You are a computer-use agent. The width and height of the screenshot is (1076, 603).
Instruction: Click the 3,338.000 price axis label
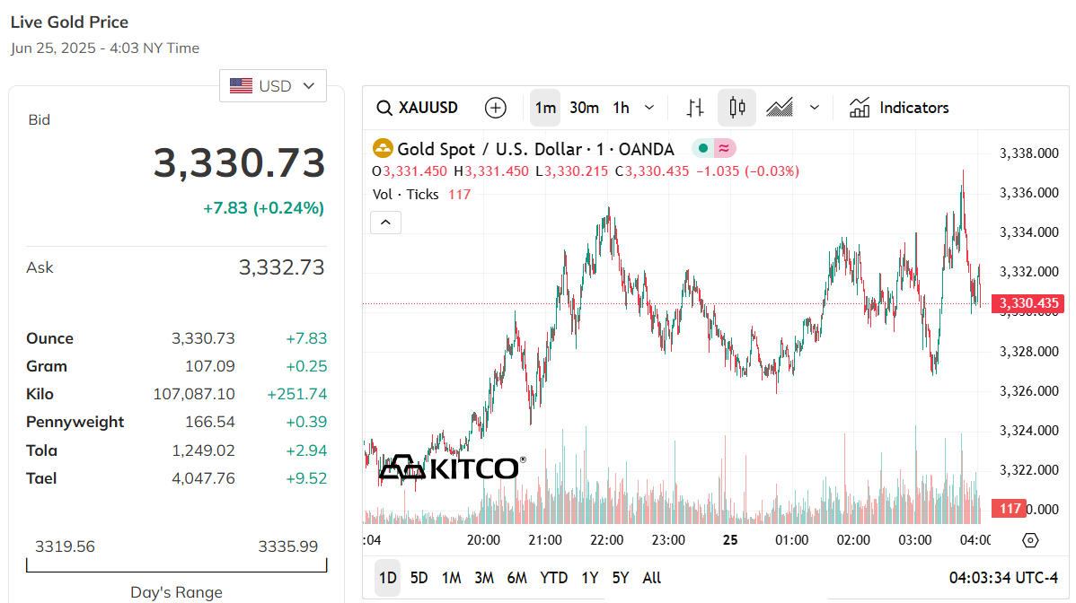(1029, 153)
